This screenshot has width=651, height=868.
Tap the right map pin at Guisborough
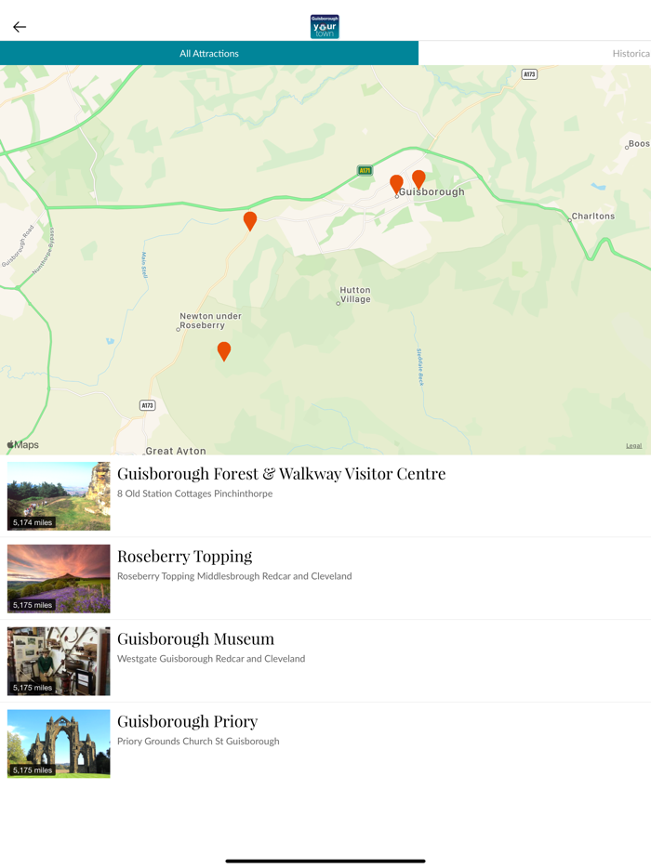click(x=418, y=180)
